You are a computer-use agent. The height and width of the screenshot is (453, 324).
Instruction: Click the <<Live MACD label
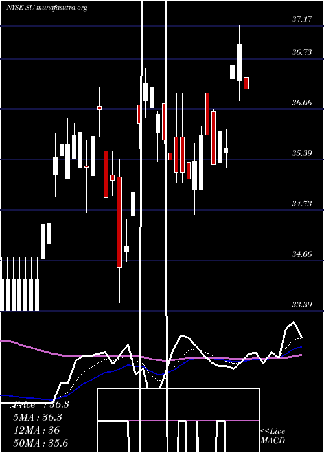click(273, 436)
